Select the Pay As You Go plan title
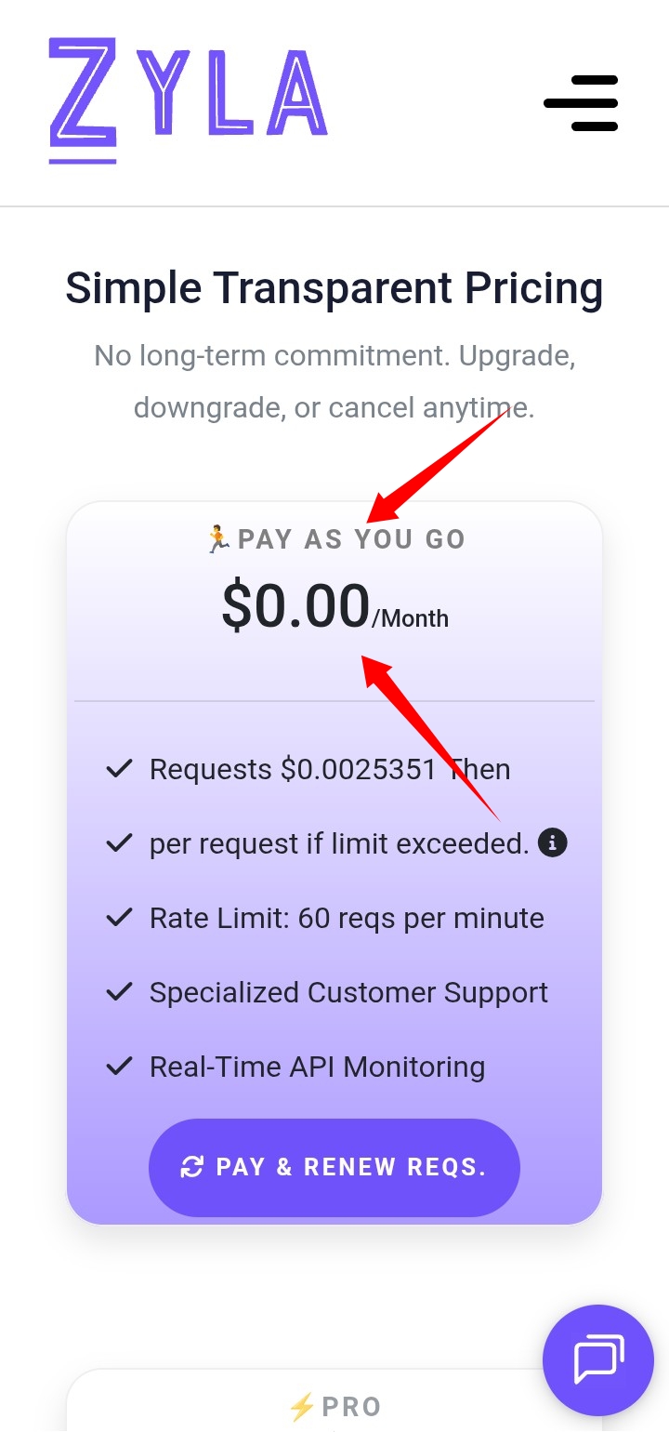The image size is (669, 1432). click(x=351, y=539)
